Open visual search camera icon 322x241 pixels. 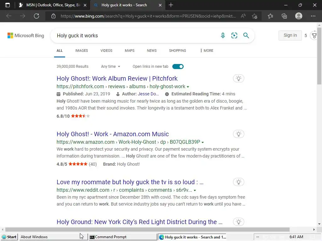pos(234,35)
